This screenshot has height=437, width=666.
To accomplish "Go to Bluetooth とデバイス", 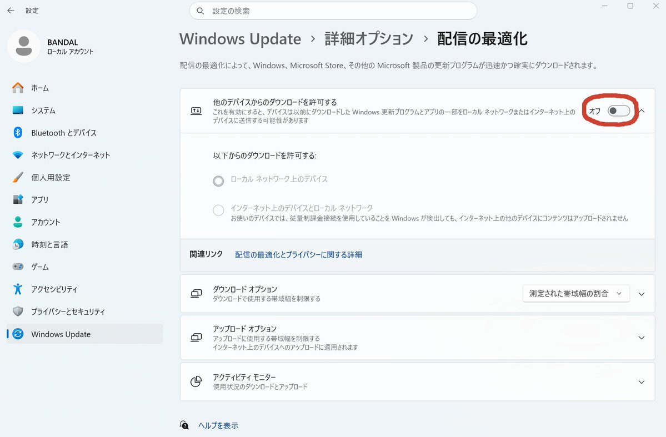I will pos(84,133).
